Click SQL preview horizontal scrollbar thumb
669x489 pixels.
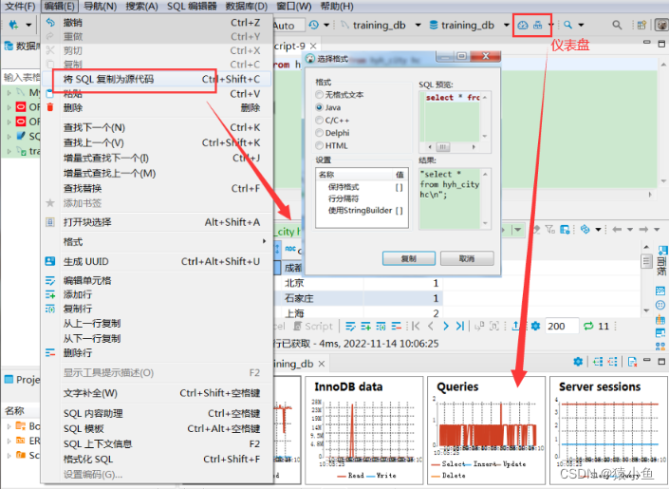point(443,147)
